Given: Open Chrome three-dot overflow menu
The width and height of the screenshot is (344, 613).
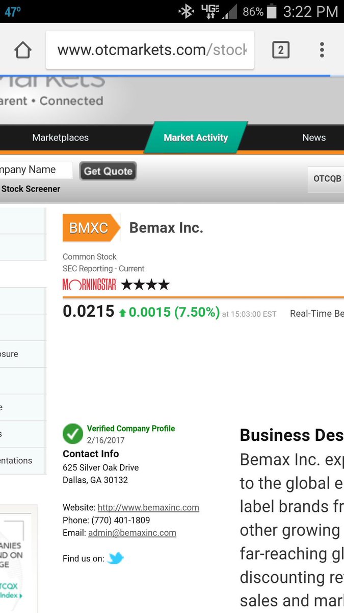Looking at the screenshot, I should 322,50.
